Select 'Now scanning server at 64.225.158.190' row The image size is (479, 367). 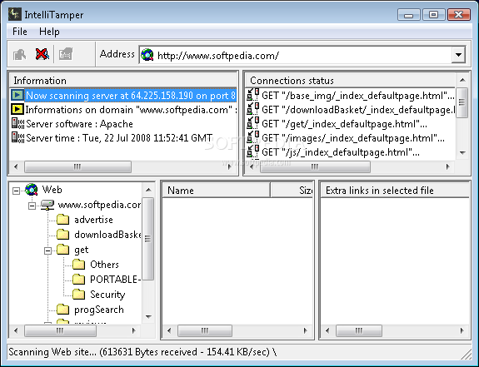(123, 95)
